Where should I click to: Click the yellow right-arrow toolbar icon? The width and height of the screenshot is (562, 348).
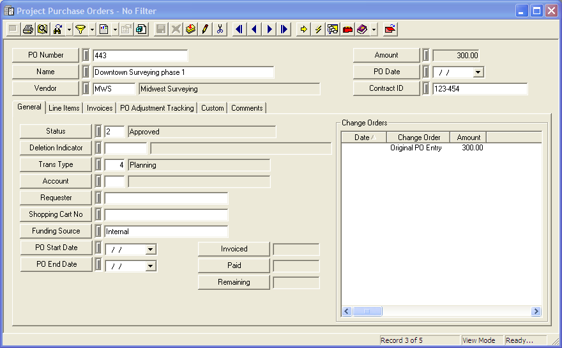pyautogui.click(x=303, y=29)
